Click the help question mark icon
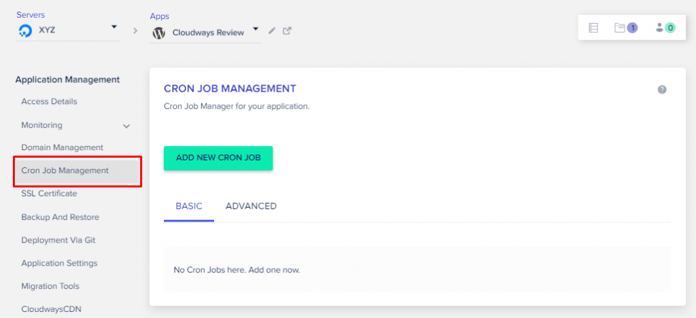The image size is (696, 318). pyautogui.click(x=662, y=90)
